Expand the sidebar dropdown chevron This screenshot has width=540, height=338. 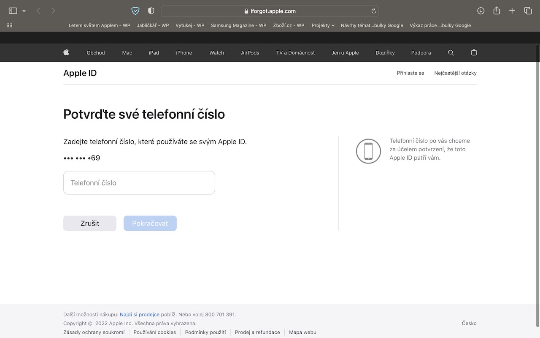[24, 11]
